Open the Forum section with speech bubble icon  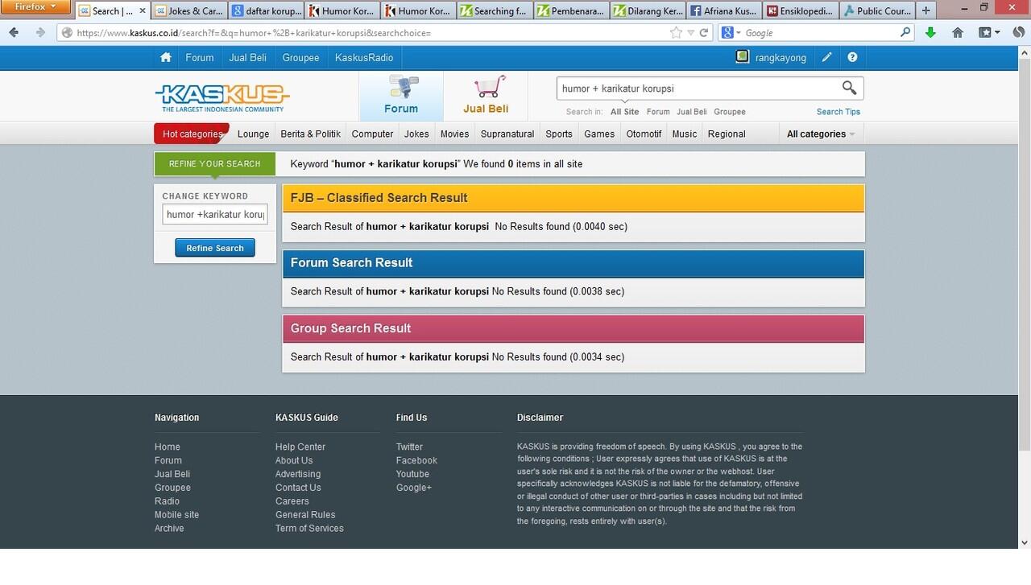(x=401, y=96)
